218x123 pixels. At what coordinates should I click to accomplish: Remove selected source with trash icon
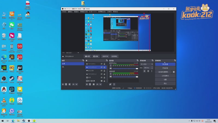click(x=90, y=84)
